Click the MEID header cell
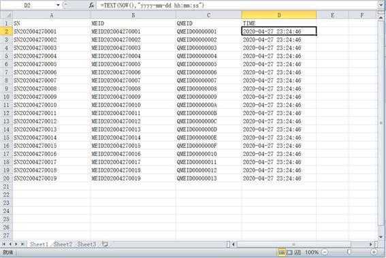Viewport: 386px width, 258px height. [x=133, y=23]
